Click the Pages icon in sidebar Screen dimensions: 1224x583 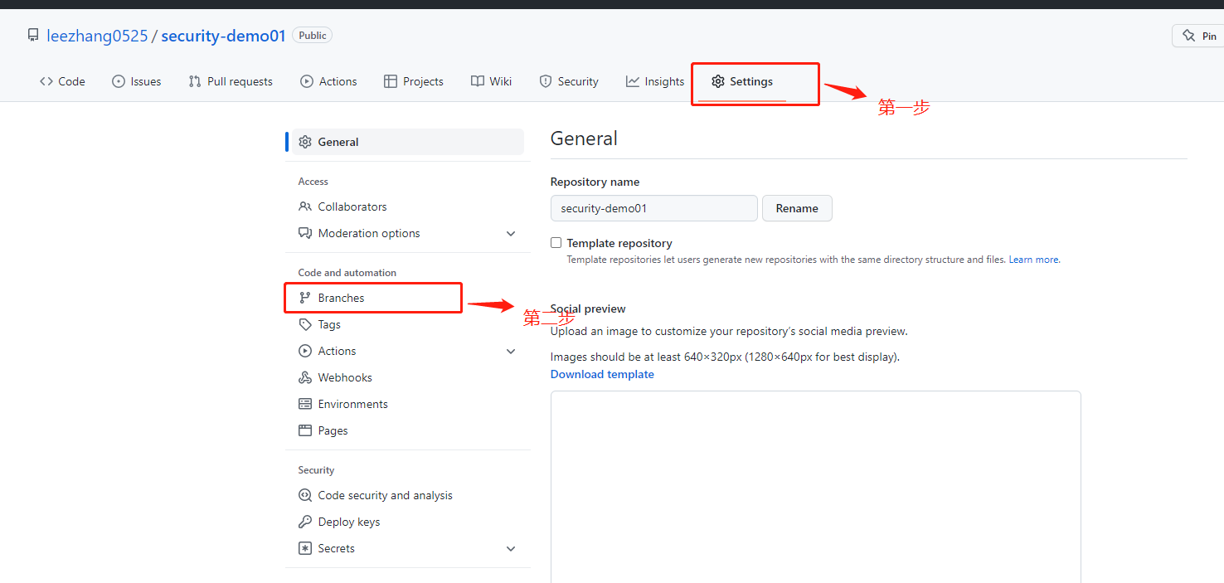click(x=305, y=430)
